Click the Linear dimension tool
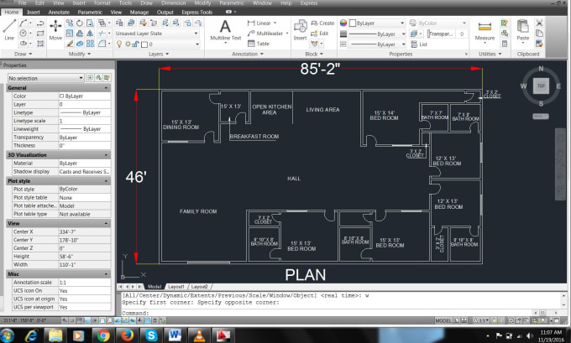Screen dimensions: 571x343 pos(261,23)
